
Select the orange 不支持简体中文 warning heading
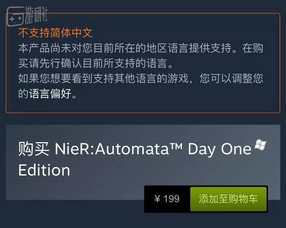(55, 33)
